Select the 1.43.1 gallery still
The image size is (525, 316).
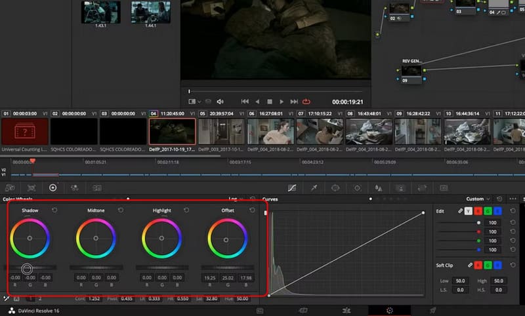[101, 12]
